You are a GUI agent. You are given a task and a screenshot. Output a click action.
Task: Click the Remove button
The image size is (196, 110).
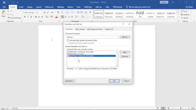tap(125, 57)
